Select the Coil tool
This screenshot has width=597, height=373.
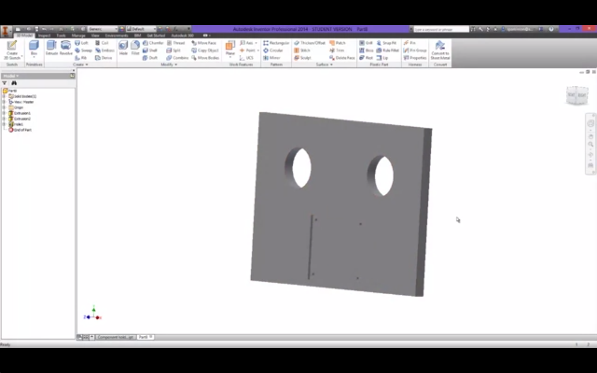pos(102,43)
